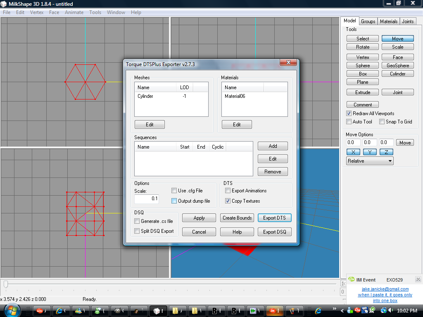Open the network connection tray icon
Image resolution: width=423 pixels, height=317 pixels.
pos(383,310)
